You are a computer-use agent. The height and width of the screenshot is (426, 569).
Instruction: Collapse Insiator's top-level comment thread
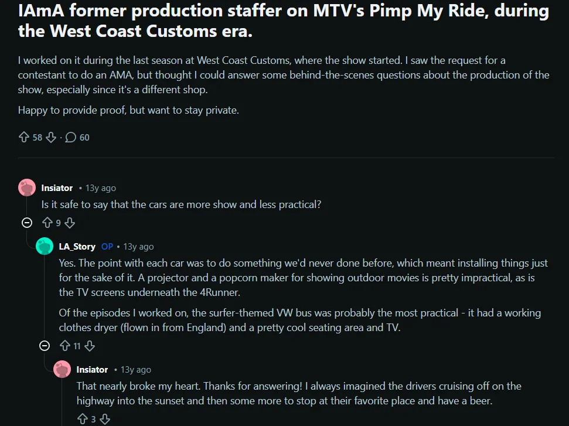[x=26, y=223]
